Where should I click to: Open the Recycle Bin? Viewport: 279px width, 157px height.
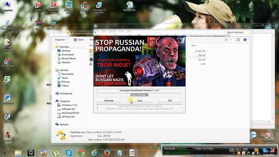(x=7, y=25)
